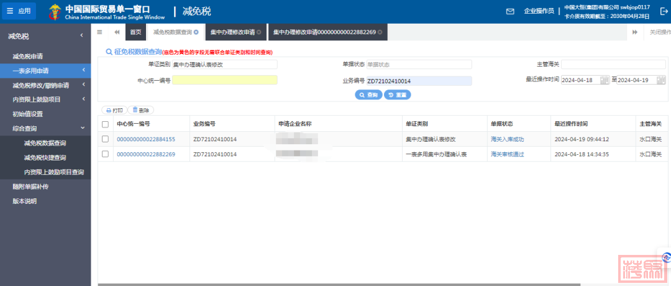This screenshot has width=671, height=286.
Task: Toggle the tab bar menu icon
Action: [x=99, y=32]
